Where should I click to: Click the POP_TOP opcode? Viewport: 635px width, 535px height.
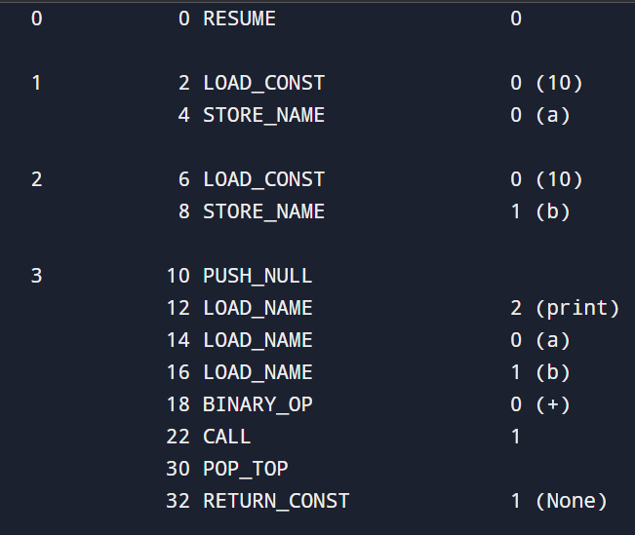(x=246, y=469)
